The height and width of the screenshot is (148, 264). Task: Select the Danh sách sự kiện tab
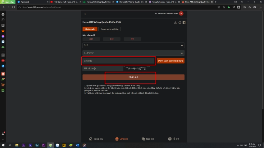(x=109, y=29)
